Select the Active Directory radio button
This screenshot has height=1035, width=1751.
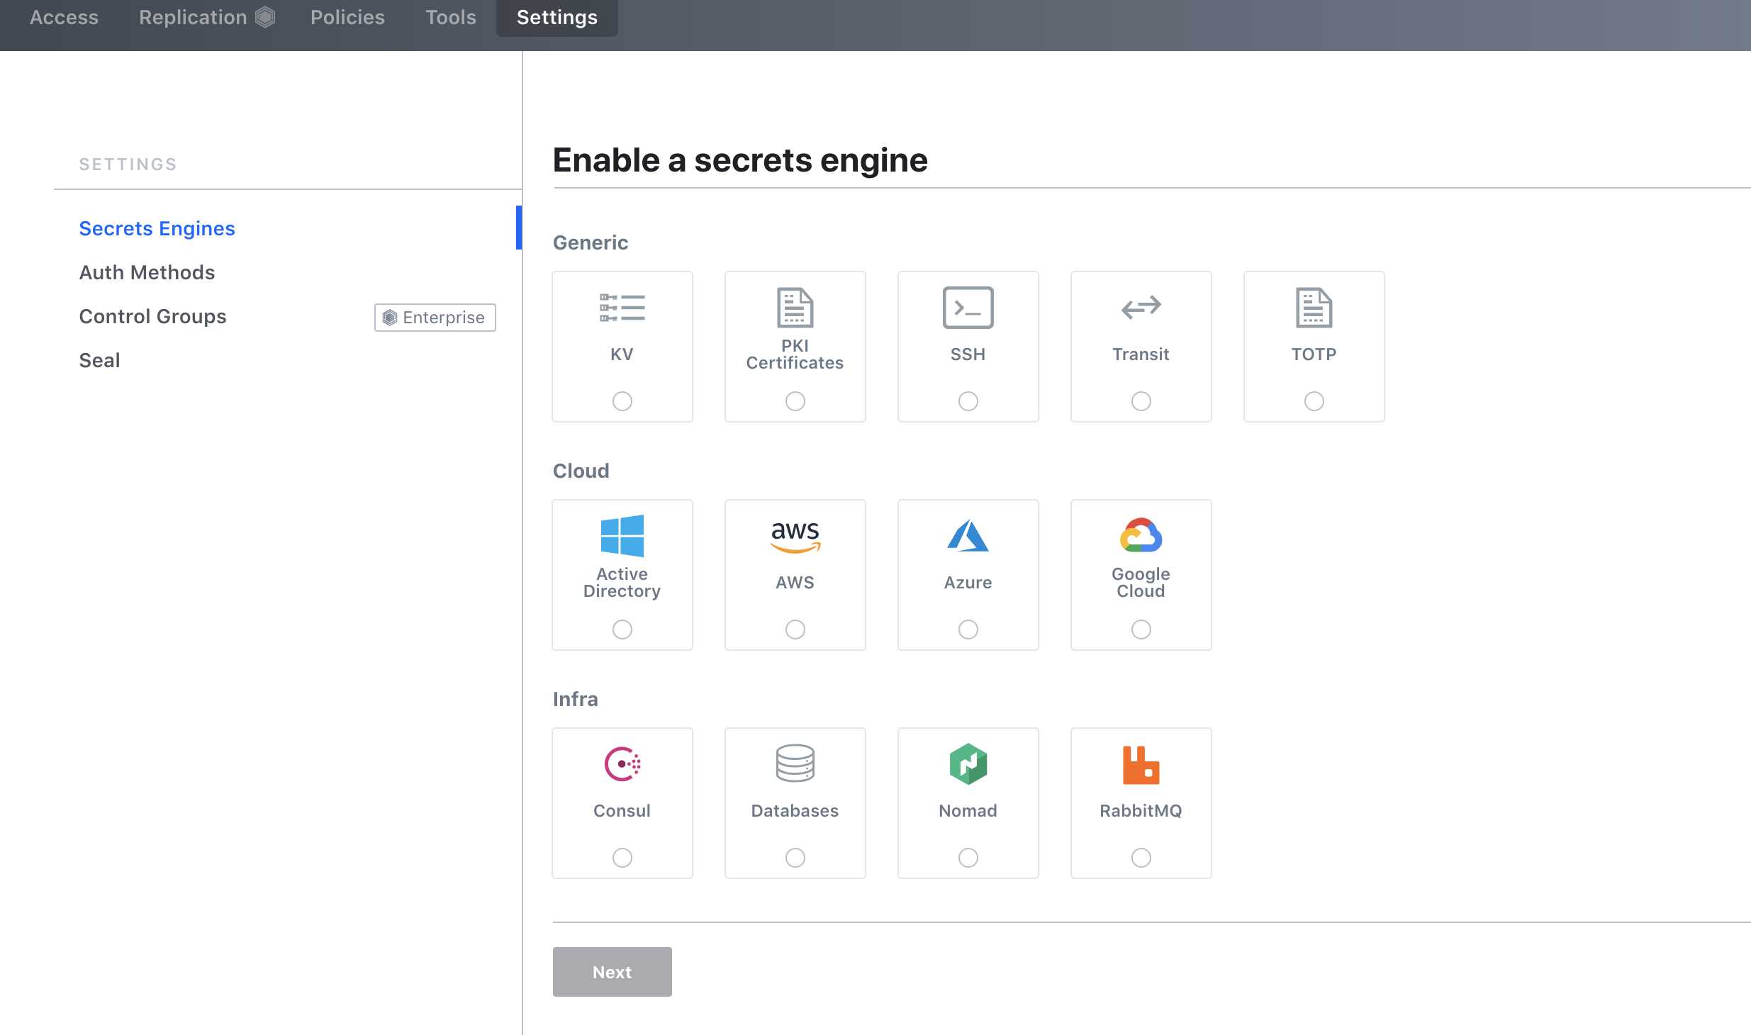point(622,630)
